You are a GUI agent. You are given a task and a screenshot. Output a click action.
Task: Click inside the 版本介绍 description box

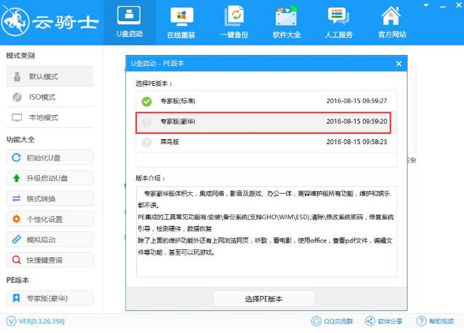266,231
